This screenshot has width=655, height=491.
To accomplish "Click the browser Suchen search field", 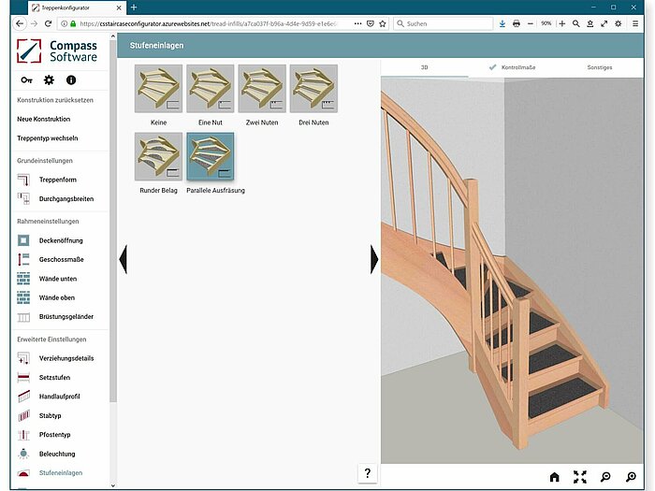I will pos(444,23).
